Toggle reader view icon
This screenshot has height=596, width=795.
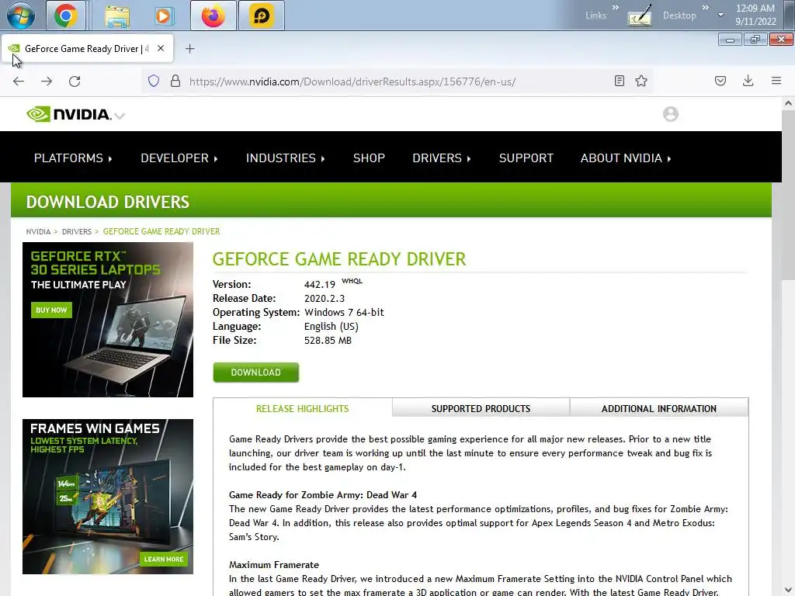619,81
